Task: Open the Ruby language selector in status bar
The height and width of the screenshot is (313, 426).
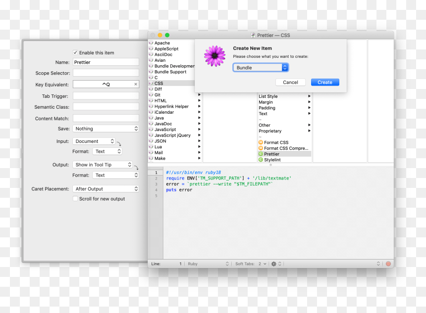Action: 208,264
